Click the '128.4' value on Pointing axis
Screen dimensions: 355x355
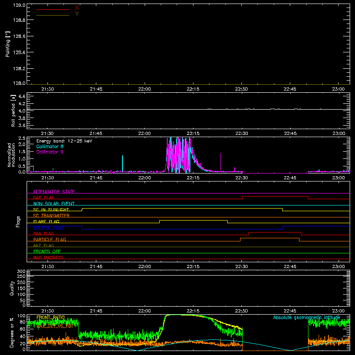[x=19, y=52]
